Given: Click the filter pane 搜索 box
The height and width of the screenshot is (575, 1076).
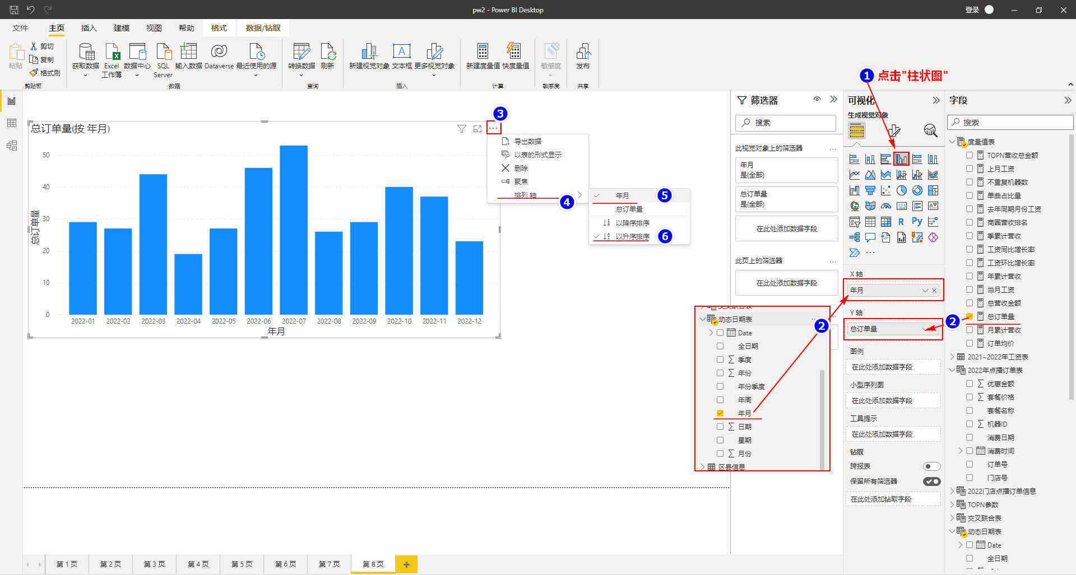Looking at the screenshot, I should click(x=786, y=123).
